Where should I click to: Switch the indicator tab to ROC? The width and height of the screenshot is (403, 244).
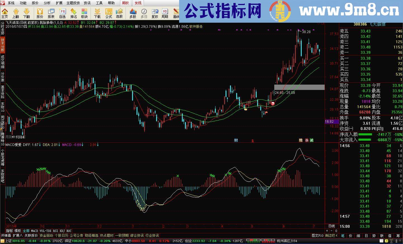coord(69,231)
